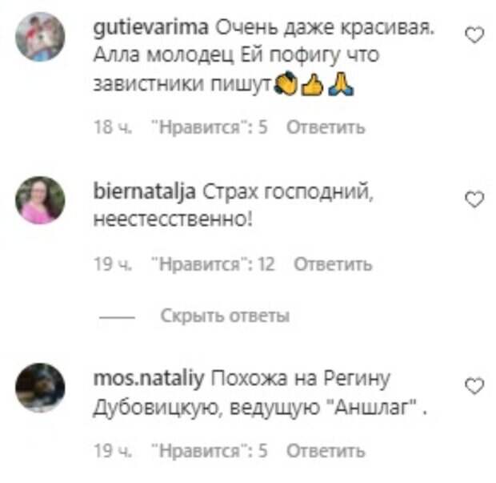View who liked: "Нравится": 12
Screen dimensions: 496x483
click(x=214, y=264)
